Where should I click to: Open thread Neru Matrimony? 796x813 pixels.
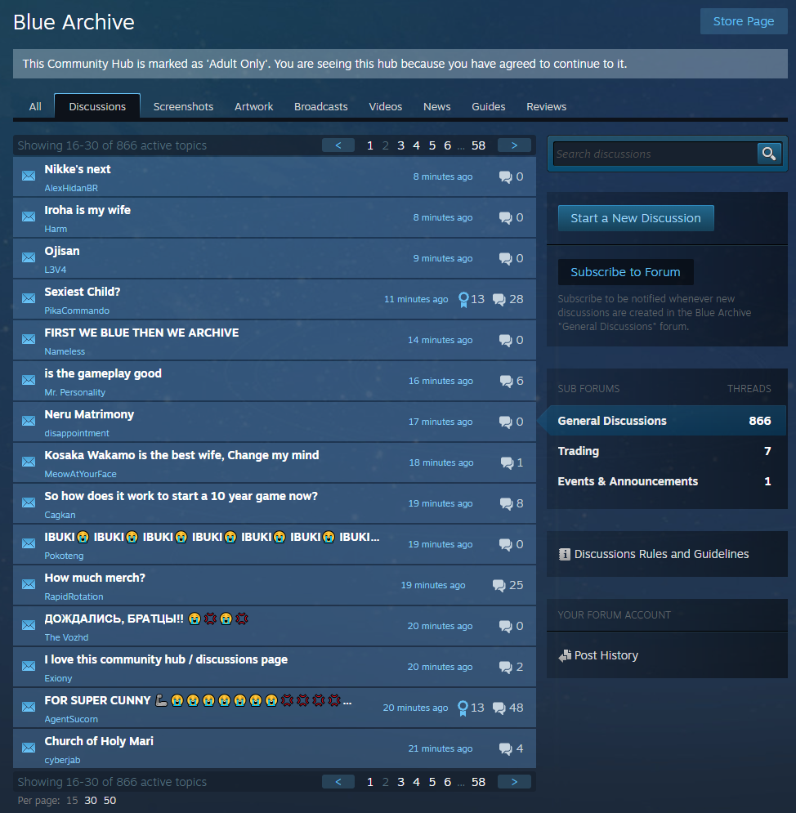pyautogui.click(x=89, y=414)
